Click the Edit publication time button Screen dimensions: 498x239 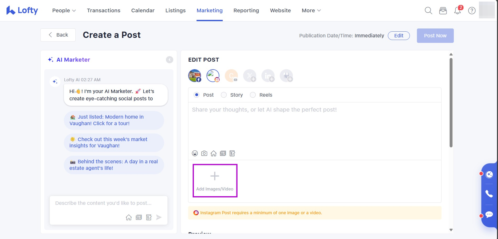[399, 36]
